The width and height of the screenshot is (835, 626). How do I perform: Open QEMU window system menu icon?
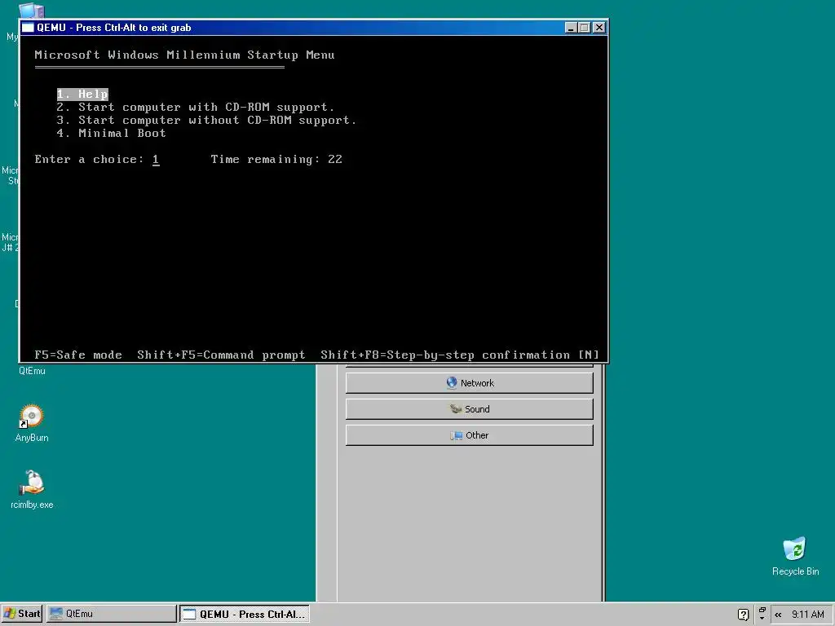coord(28,28)
